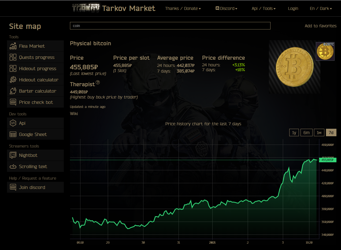Click the 442,037₽ 24-hour average price
The height and width of the screenshot is (250, 341).
click(x=186, y=65)
